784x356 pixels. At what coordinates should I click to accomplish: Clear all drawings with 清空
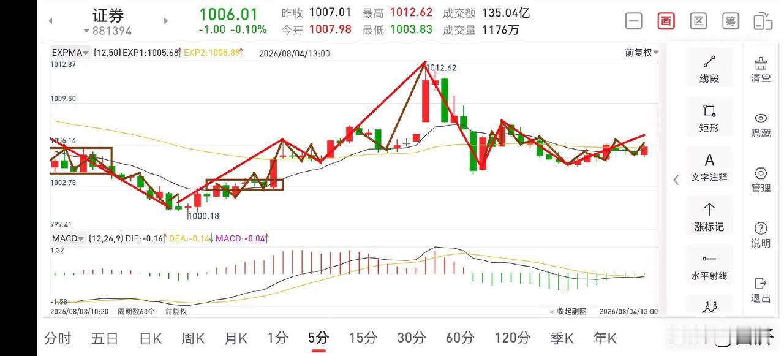point(761,70)
